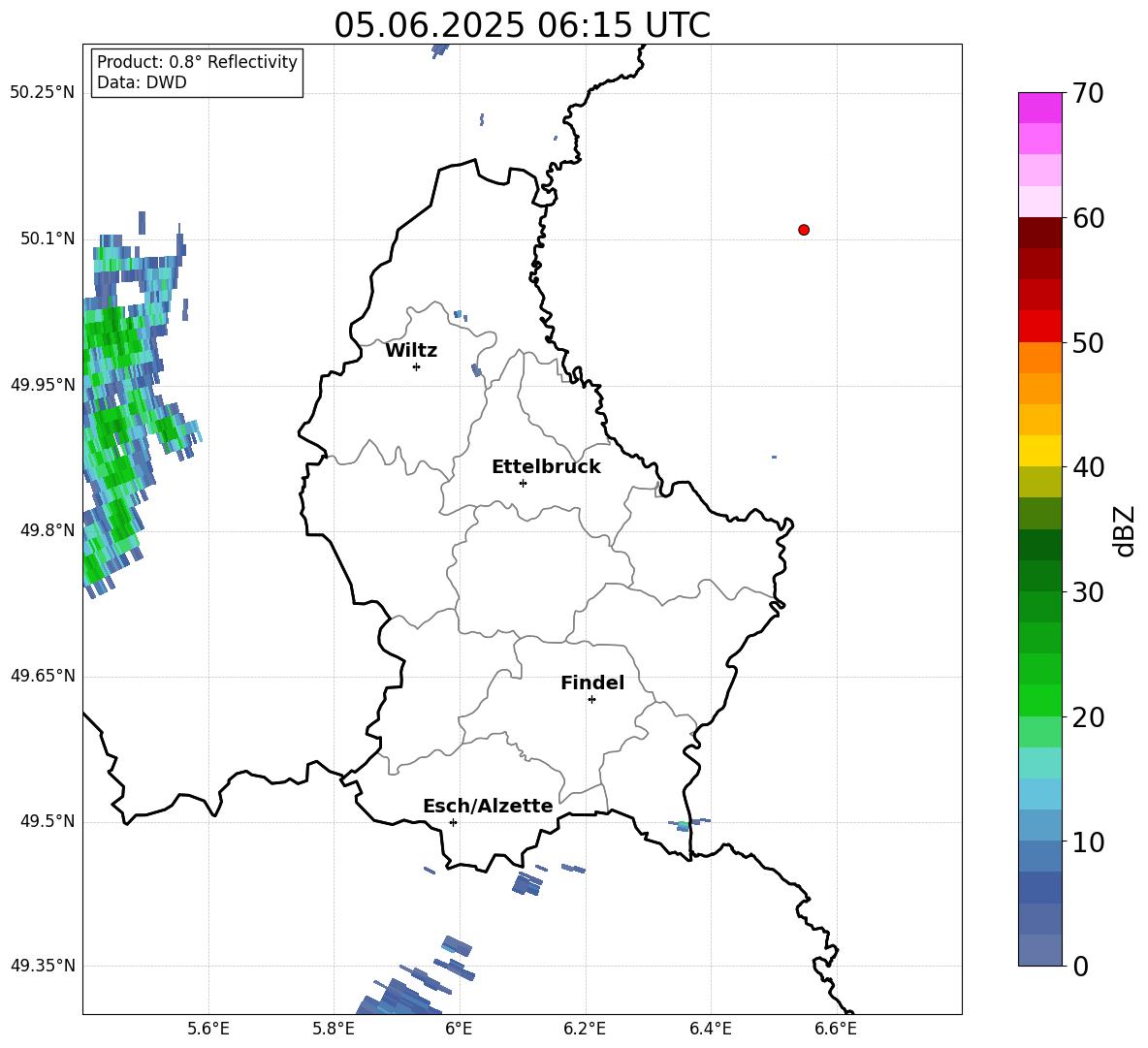1148x1048 pixels.
Task: Click the Findel city label
Action: point(592,683)
